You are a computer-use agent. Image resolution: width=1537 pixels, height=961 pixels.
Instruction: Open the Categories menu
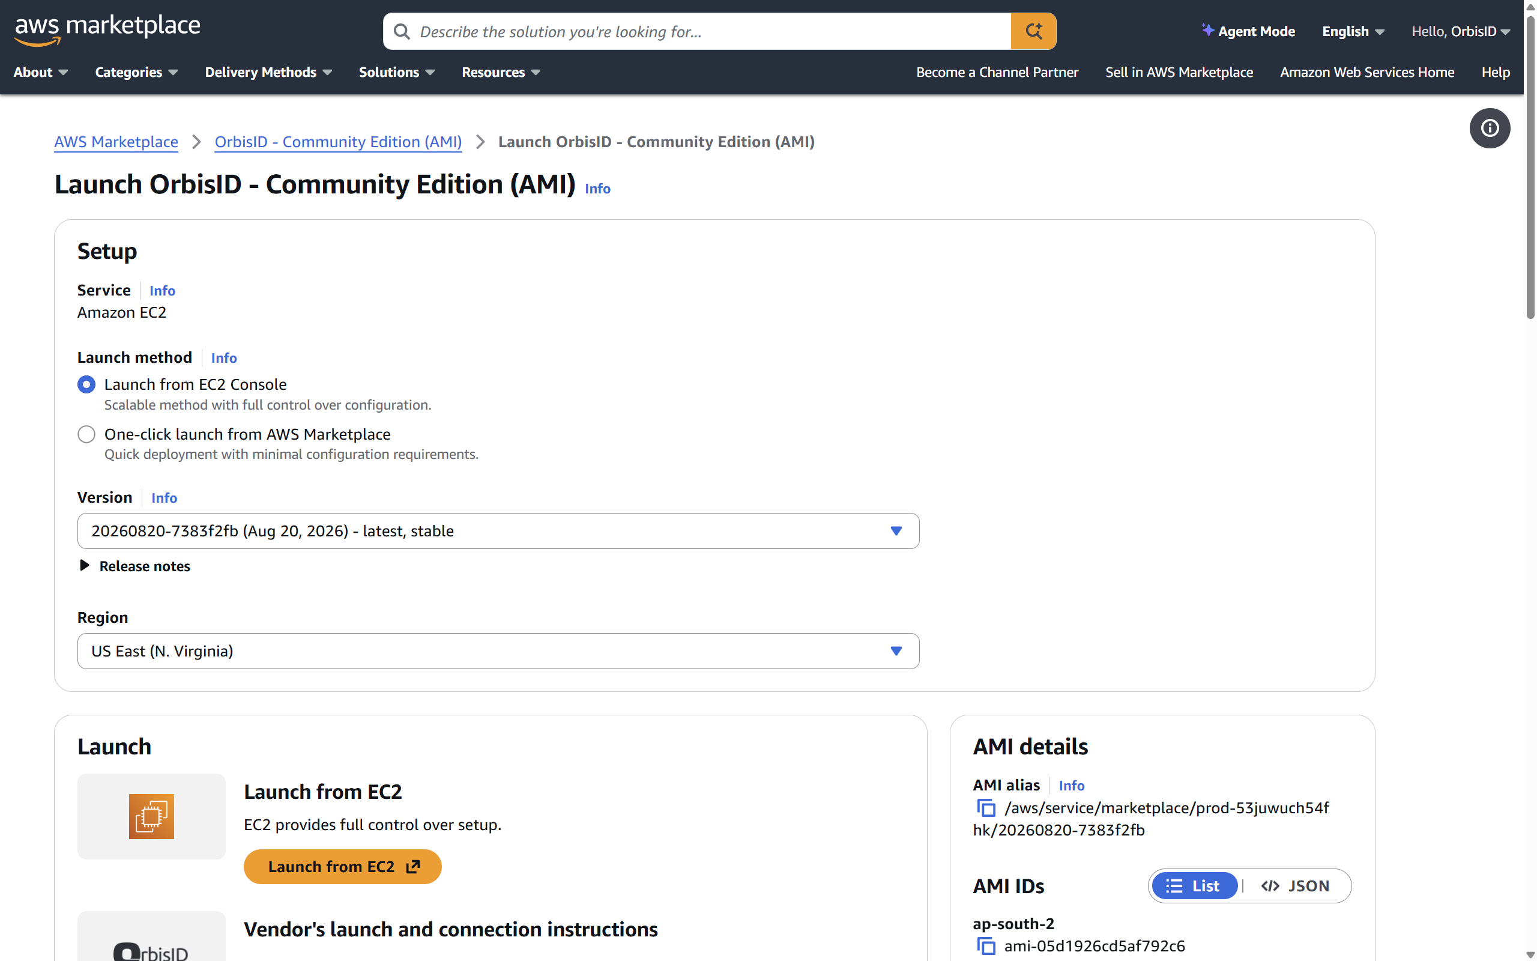[x=136, y=72]
